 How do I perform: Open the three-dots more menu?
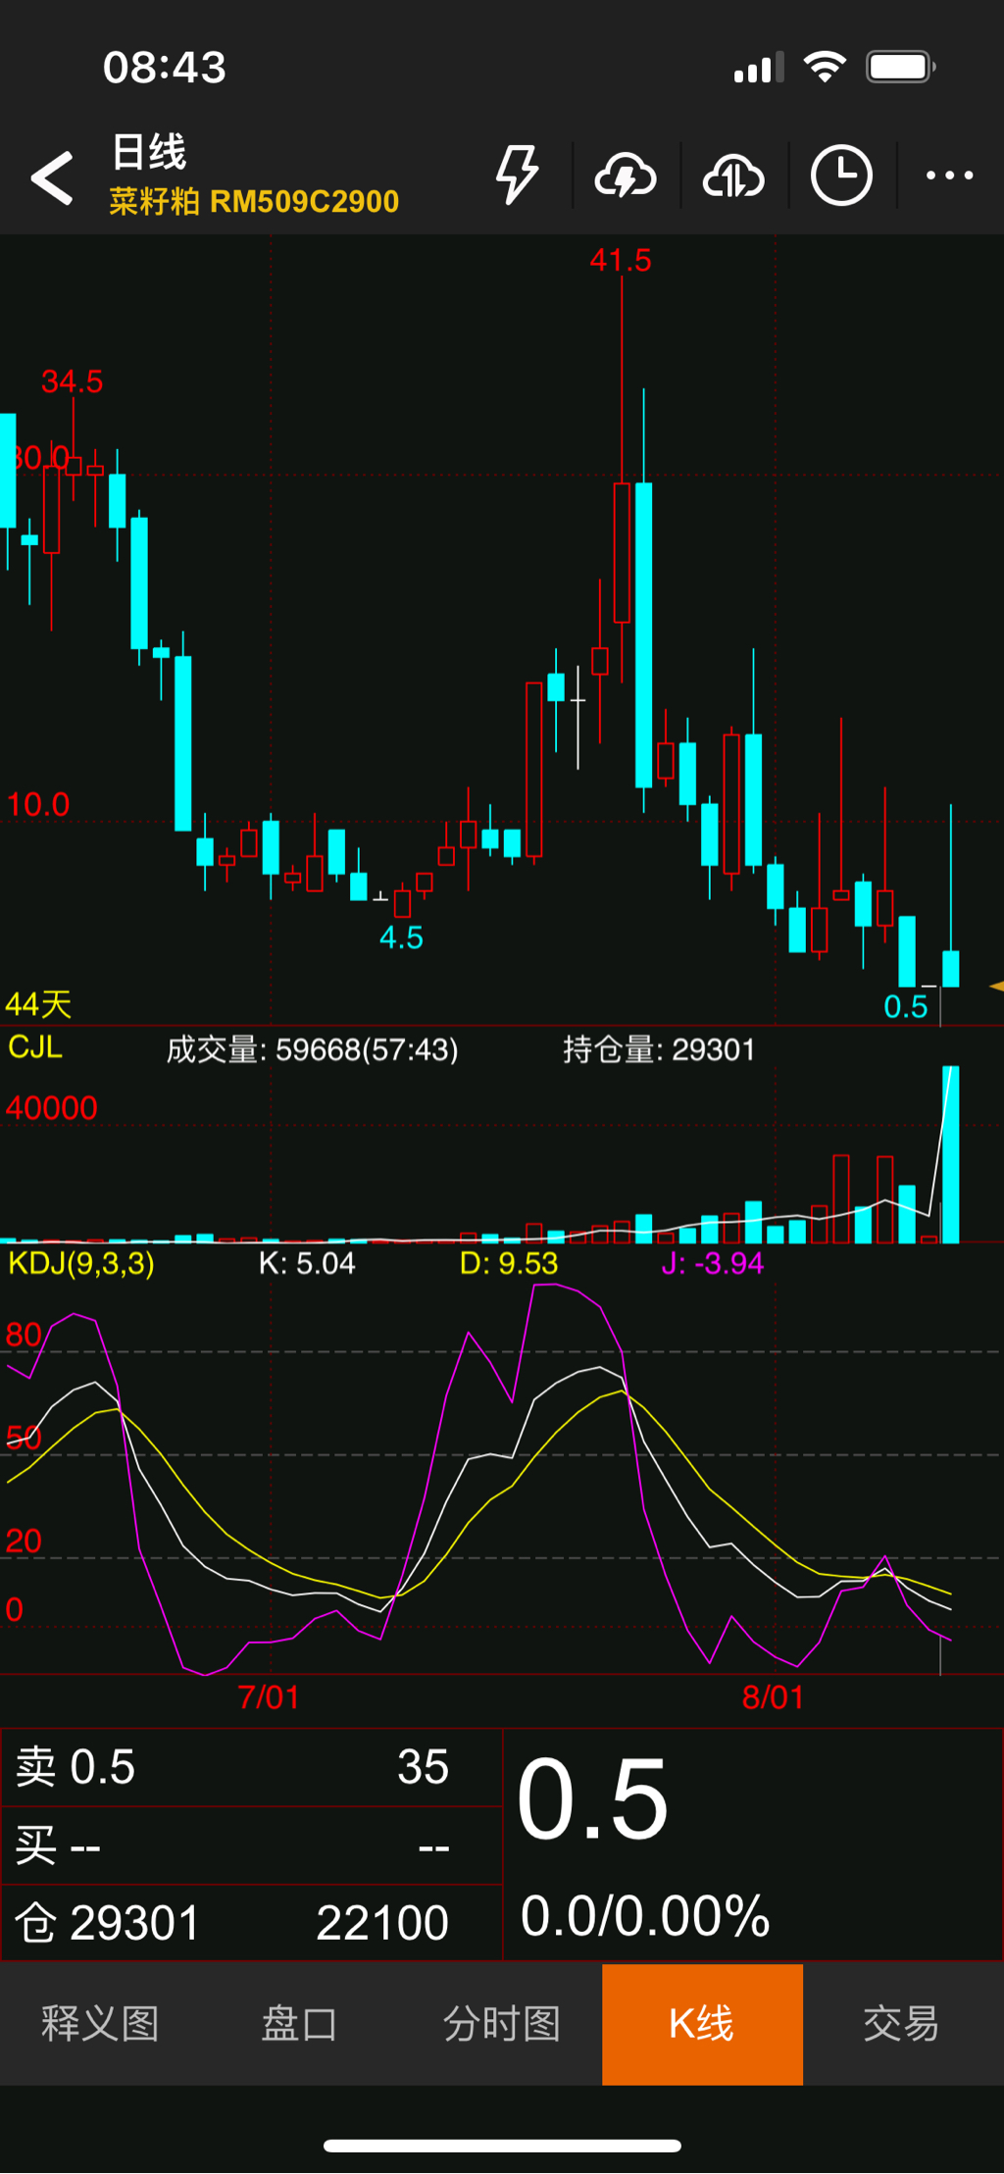[x=949, y=176]
